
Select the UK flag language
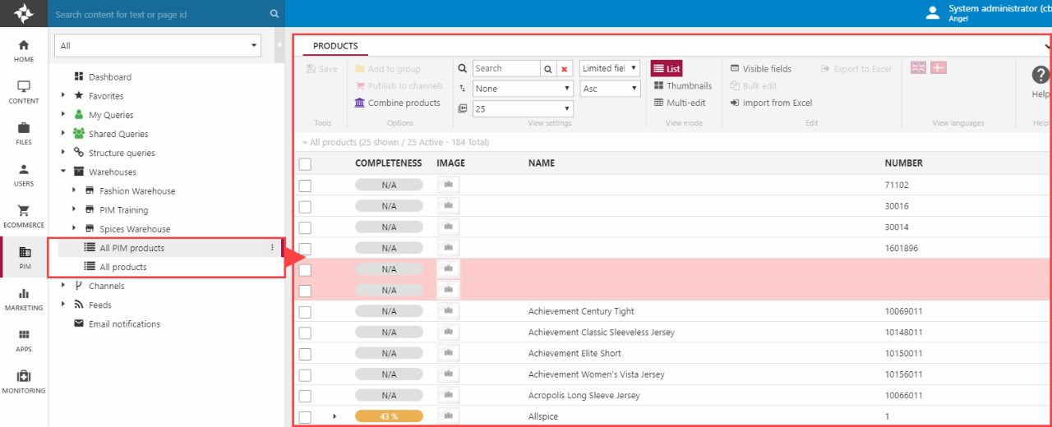click(x=918, y=68)
